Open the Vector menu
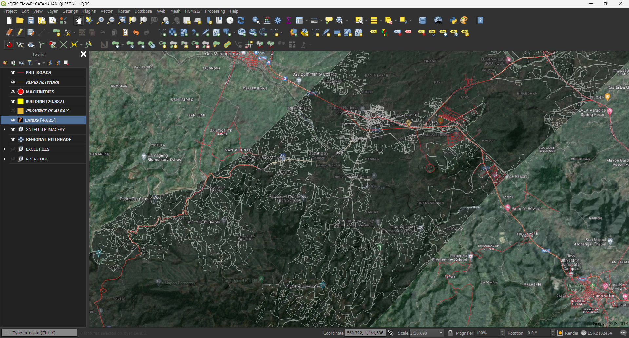This screenshot has height=338, width=629. [106, 11]
